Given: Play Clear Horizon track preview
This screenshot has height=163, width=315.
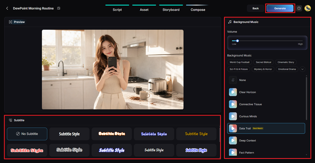Looking at the screenshot, I should [233, 92].
